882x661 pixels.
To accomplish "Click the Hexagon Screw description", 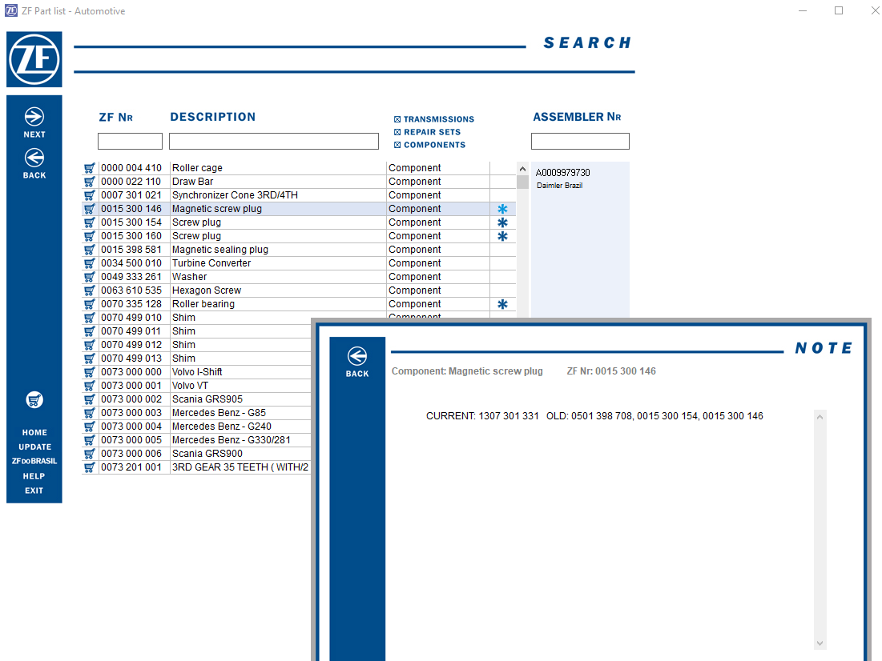I will tap(207, 290).
